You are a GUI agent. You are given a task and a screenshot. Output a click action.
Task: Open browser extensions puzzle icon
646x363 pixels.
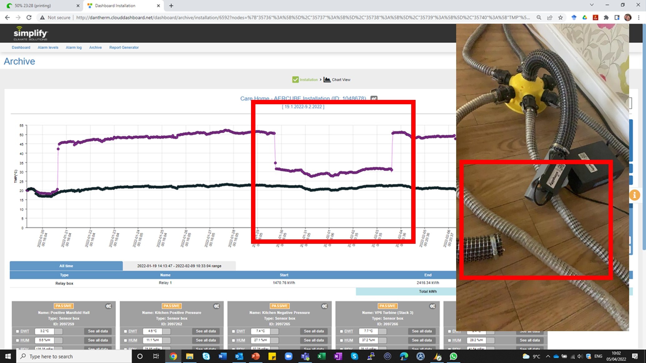point(606,17)
